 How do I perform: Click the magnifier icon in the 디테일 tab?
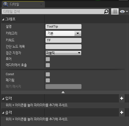[x=5, y=4]
